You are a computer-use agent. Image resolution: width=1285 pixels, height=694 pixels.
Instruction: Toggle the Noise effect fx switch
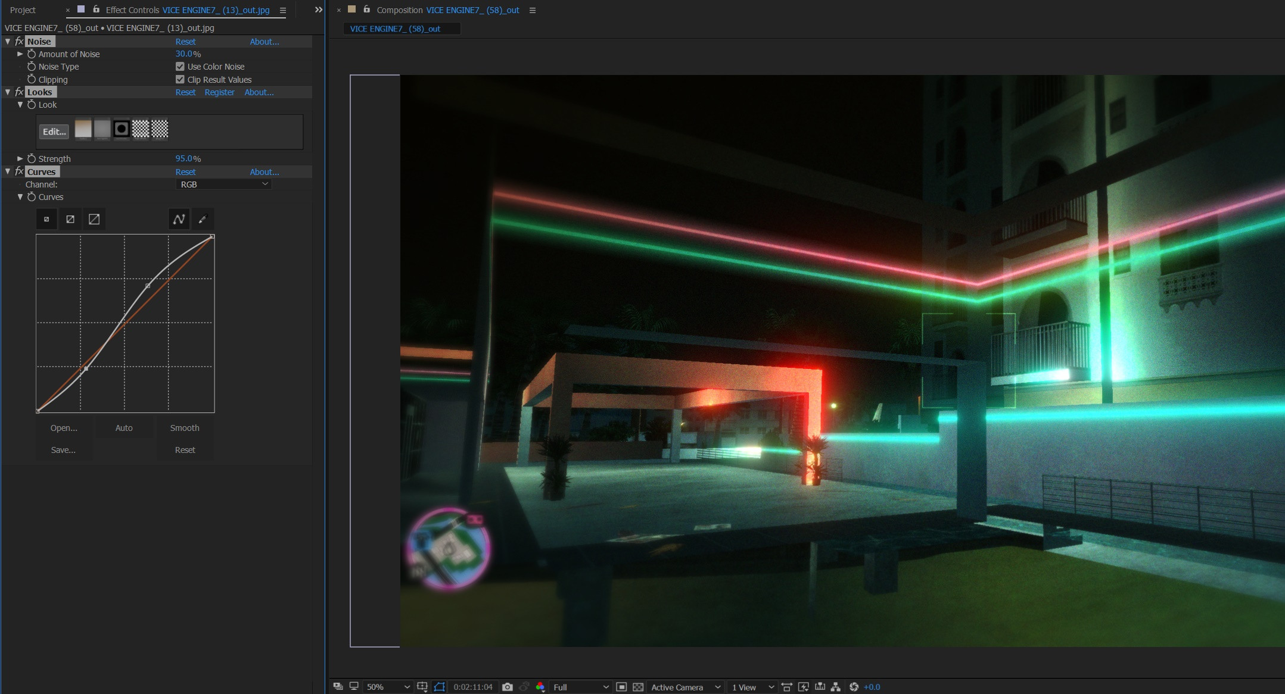click(x=19, y=42)
